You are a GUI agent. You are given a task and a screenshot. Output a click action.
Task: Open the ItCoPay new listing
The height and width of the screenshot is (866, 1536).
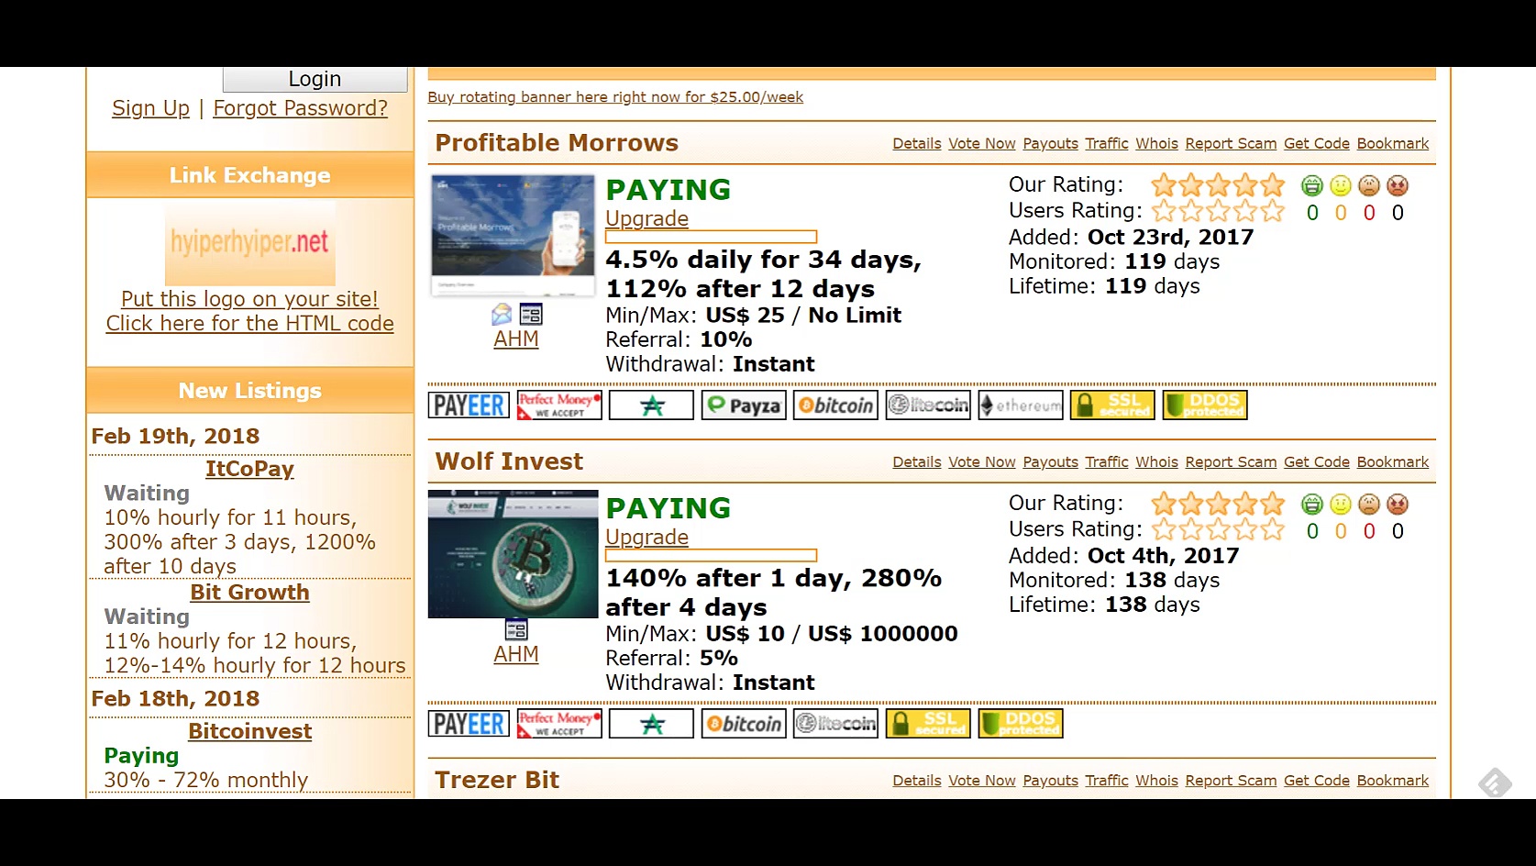pos(249,469)
